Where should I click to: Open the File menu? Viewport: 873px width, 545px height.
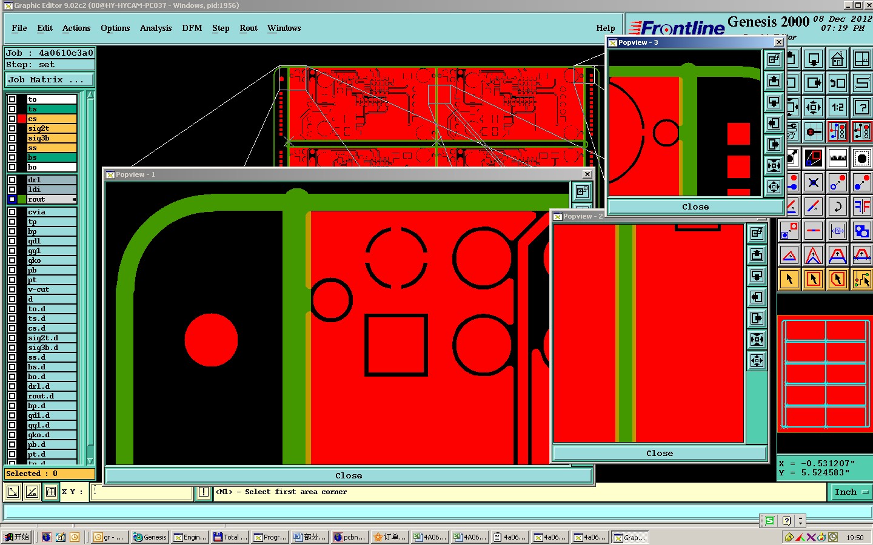coord(19,28)
